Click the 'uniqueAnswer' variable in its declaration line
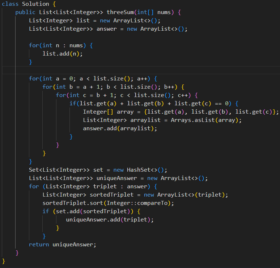This screenshot has width=280, height=268. 117,178
